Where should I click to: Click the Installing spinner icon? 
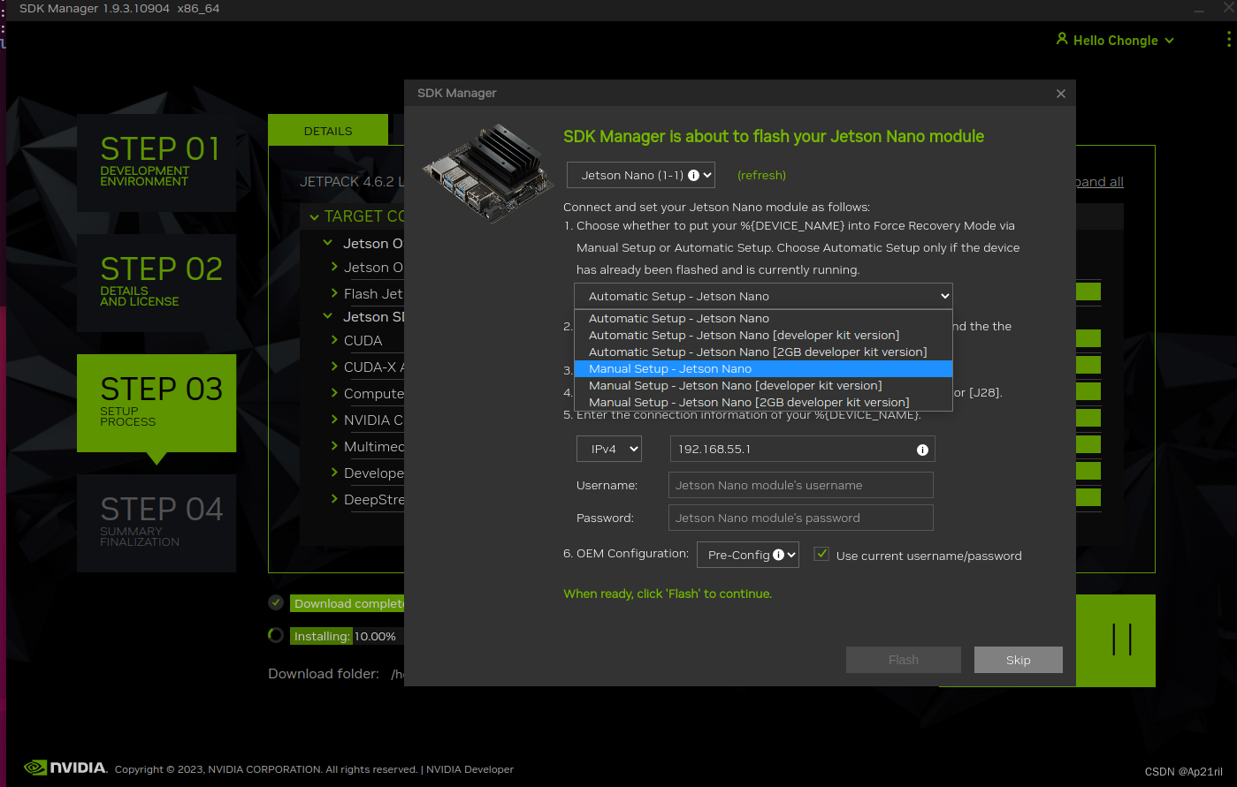(x=276, y=635)
